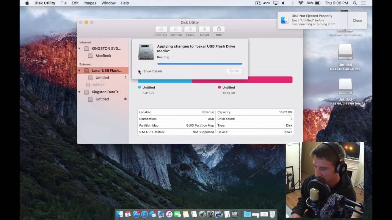The image size is (392, 220).
Task: Open System Preferences from the Dock
Action: [x=210, y=214]
